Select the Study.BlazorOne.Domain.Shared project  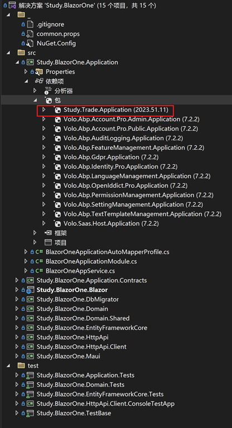click(x=83, y=318)
